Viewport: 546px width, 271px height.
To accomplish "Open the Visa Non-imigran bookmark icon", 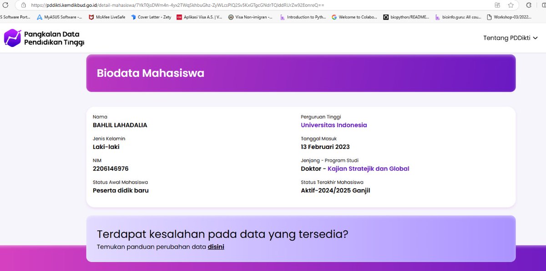I will [231, 17].
